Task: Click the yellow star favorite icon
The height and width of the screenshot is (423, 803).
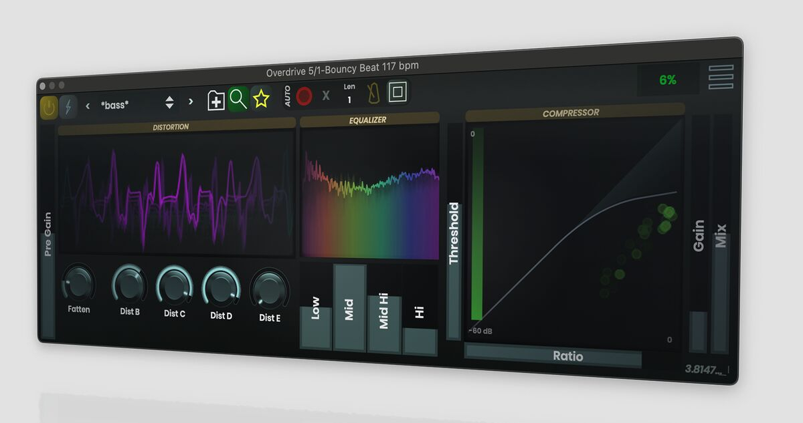Action: tap(260, 99)
